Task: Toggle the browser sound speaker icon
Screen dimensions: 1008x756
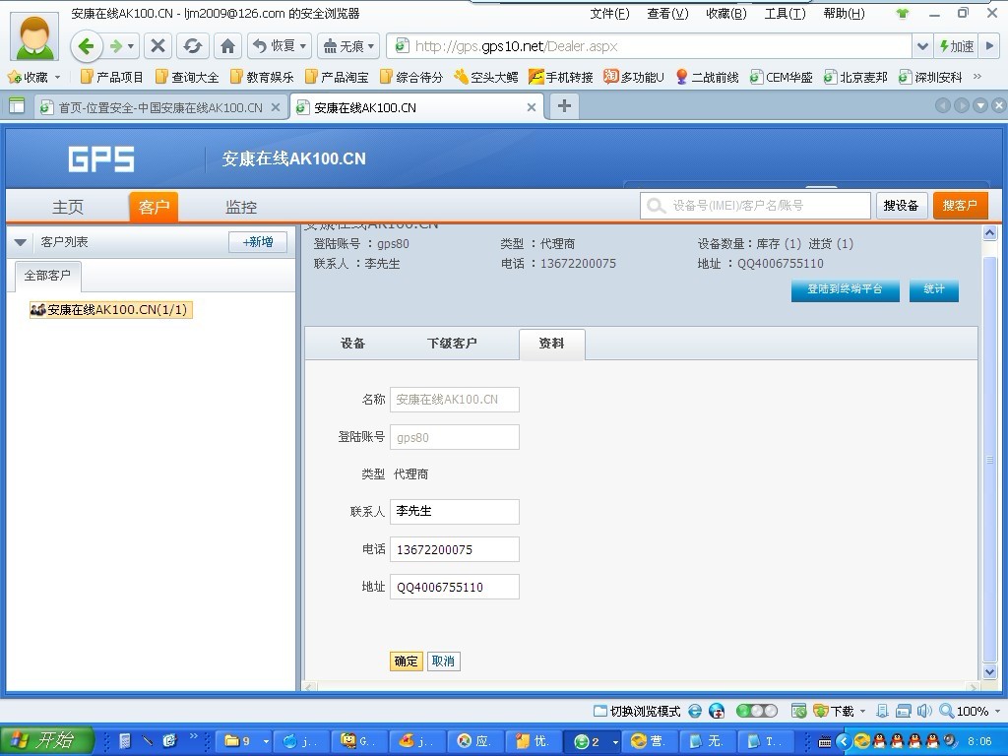Action: [924, 711]
